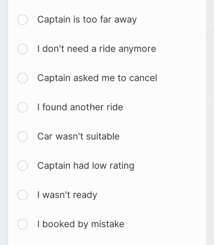The width and height of the screenshot is (214, 245).
Task: Tap the 'Captain had low rating' label
Action: click(x=86, y=166)
